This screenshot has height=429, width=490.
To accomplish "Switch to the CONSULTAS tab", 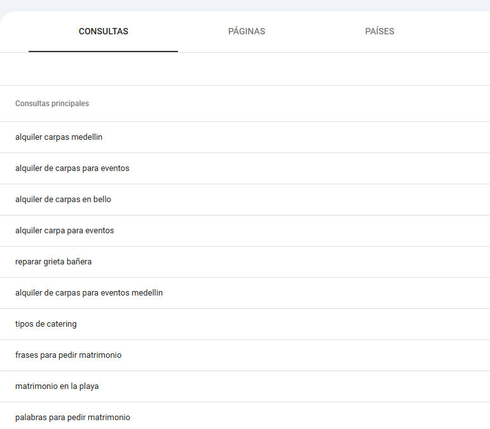I will pyautogui.click(x=103, y=31).
